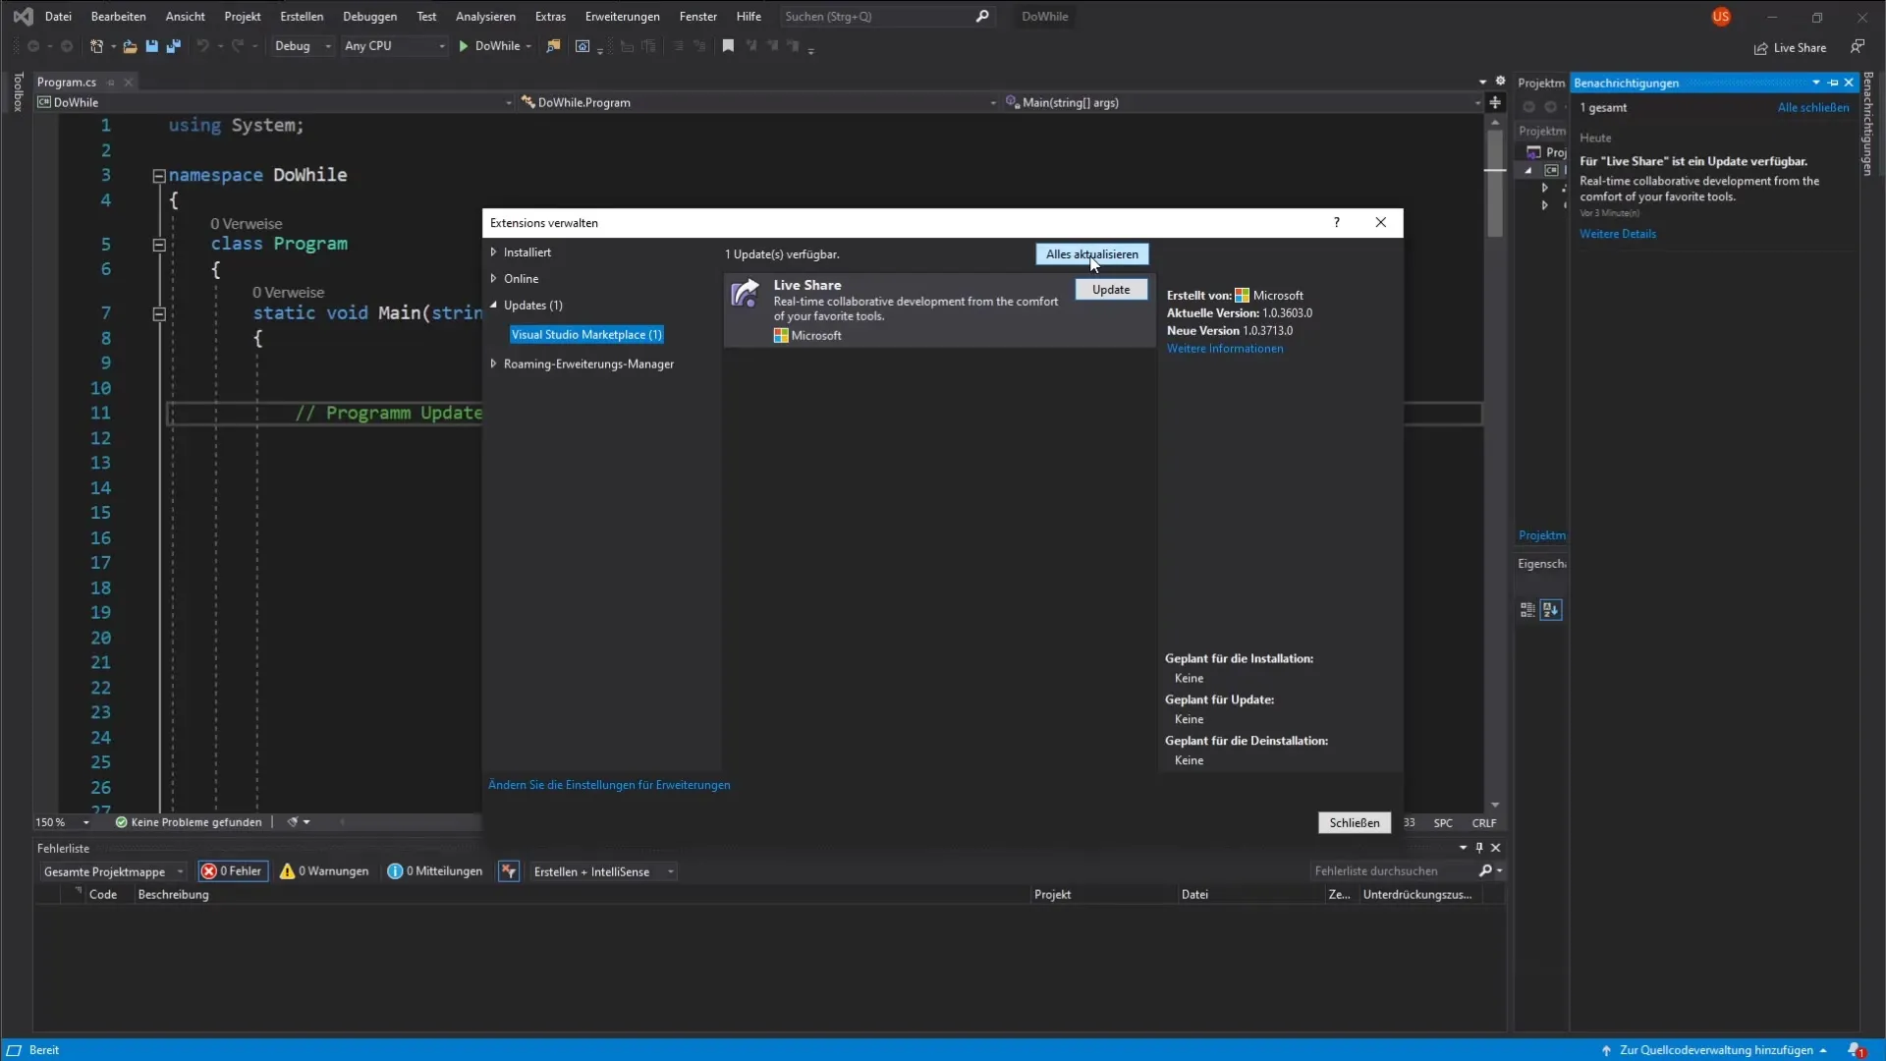Open the Any CPU platform dropdown
The image size is (1886, 1061).
tap(394, 46)
